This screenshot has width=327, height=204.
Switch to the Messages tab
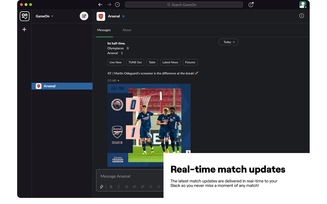pos(104,30)
